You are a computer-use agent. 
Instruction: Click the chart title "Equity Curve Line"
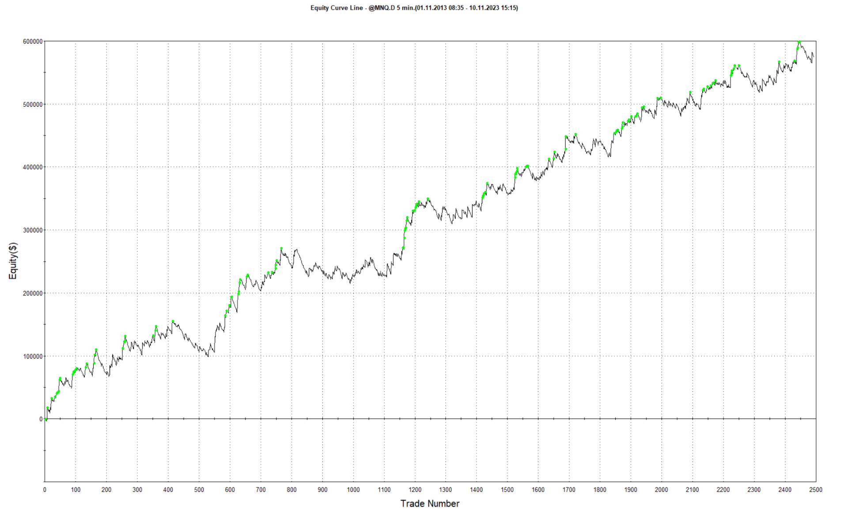point(337,8)
